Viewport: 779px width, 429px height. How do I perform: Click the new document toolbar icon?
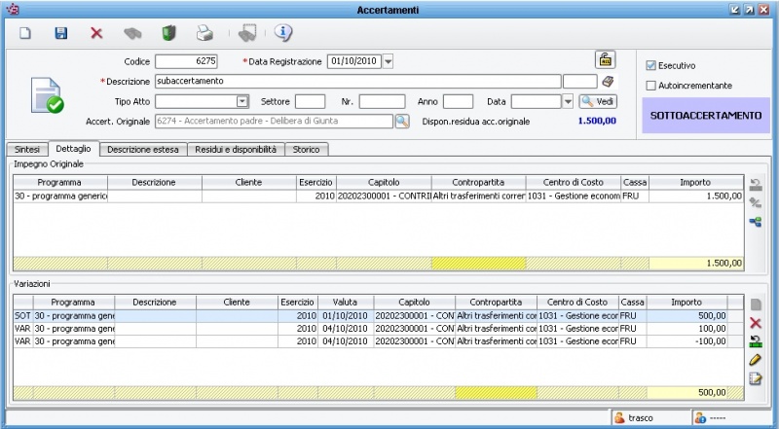coord(26,33)
